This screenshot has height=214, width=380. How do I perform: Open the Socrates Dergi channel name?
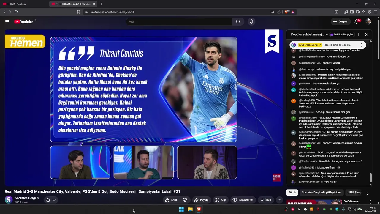tap(25, 198)
